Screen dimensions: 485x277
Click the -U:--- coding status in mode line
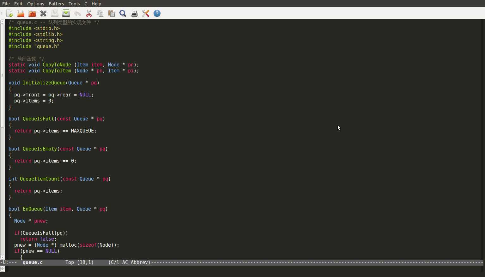pos(9,262)
